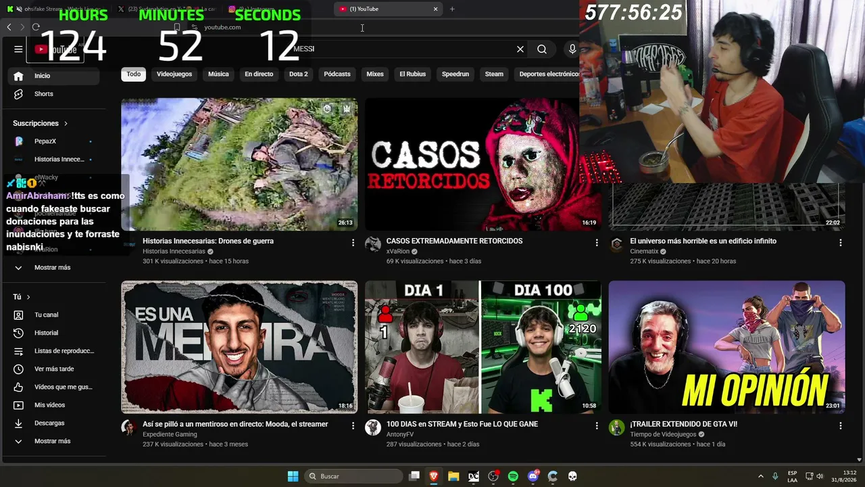Open '100 DIAS en STREAM' video title
The image size is (865, 487).
pyautogui.click(x=463, y=424)
